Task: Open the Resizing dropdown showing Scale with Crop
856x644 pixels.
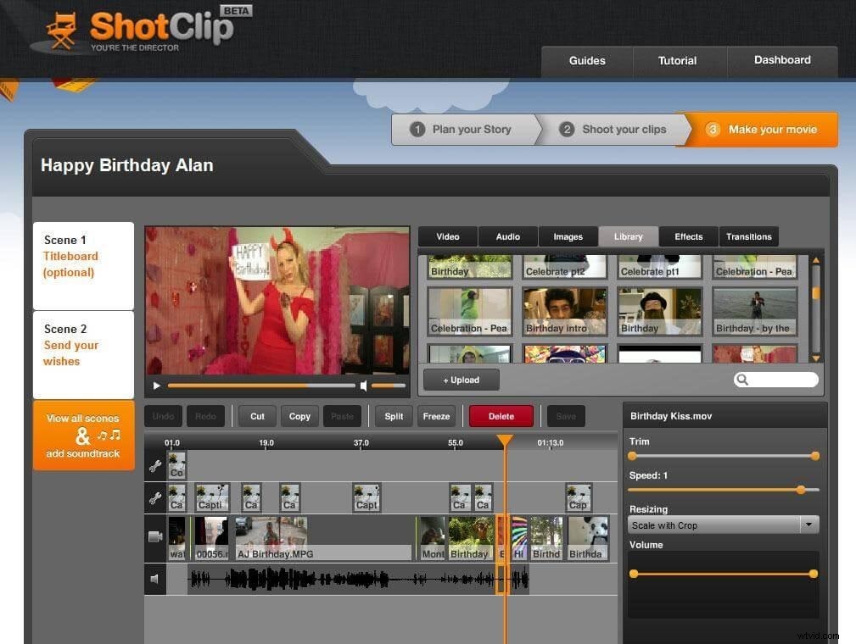Action: coord(808,524)
